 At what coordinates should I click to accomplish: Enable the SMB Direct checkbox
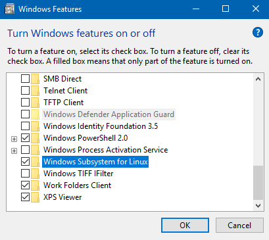tap(25, 78)
